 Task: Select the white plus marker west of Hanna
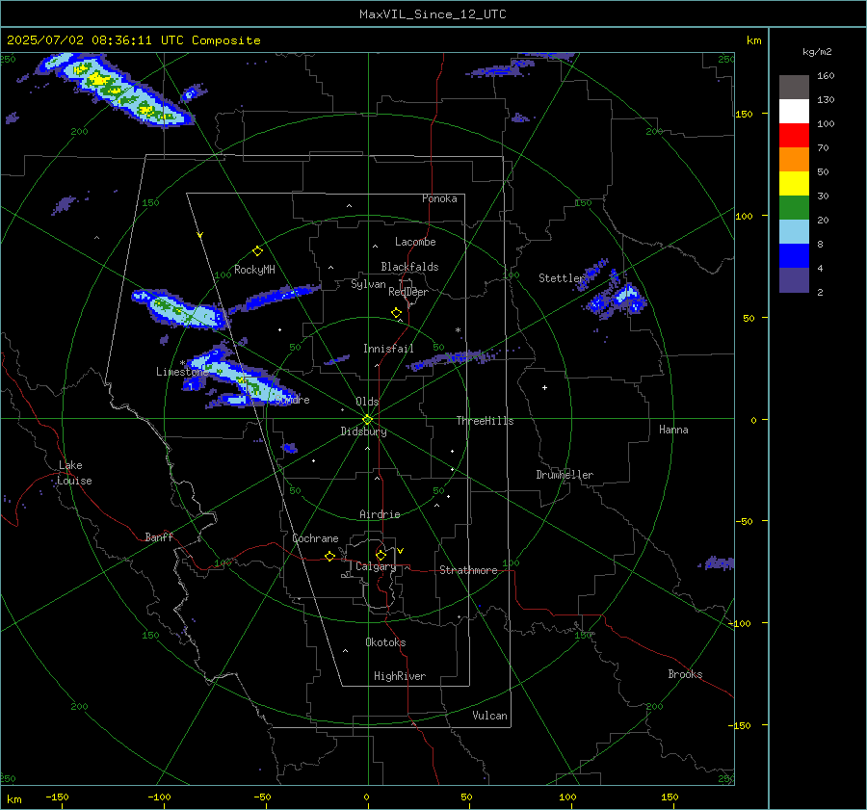544,387
